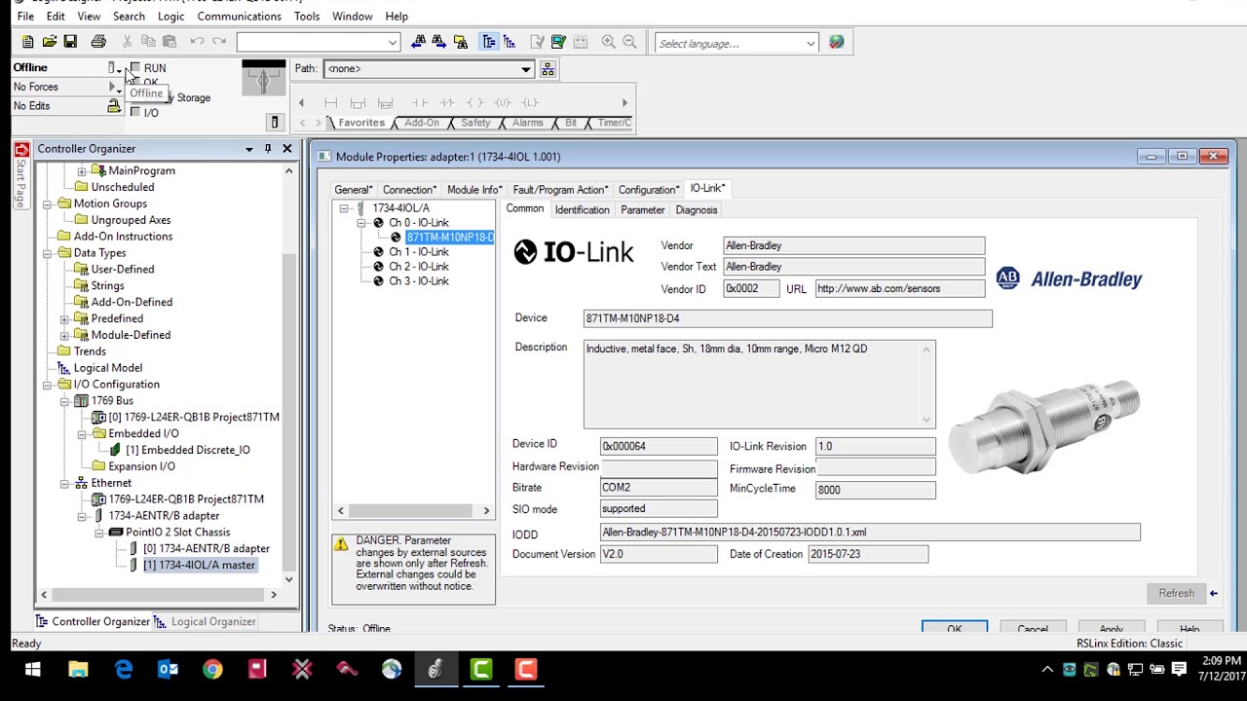Click the Open folder toolbar icon

pyautogui.click(x=49, y=42)
